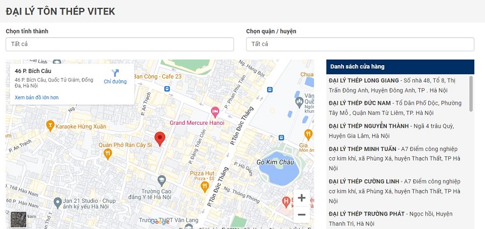Viewport: 485px width, 229px height.
Task: Select ĐẠI LÝ THÉP CƯỜNG LINH store
Action: 395,191
